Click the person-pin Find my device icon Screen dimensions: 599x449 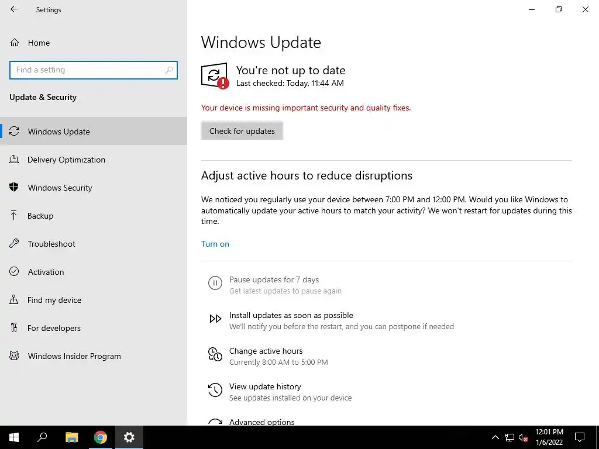14,299
